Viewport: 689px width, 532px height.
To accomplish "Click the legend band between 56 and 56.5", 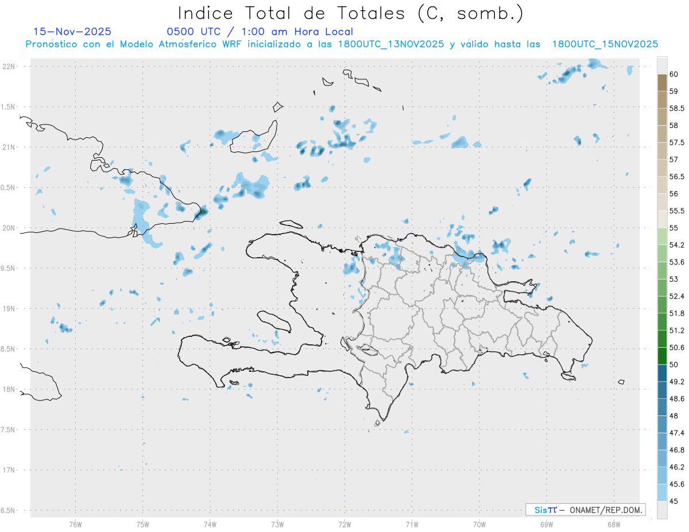I will [x=662, y=185].
